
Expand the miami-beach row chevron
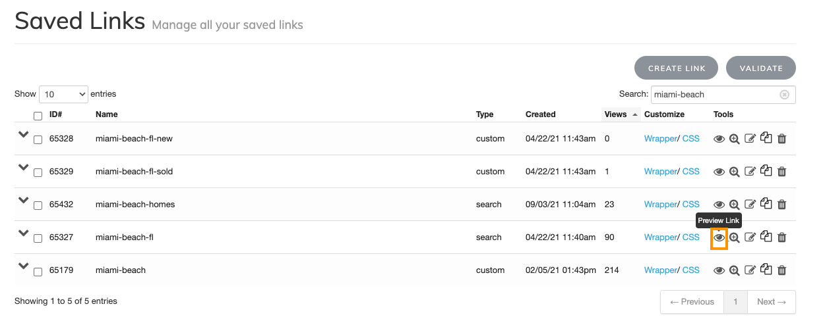pyautogui.click(x=24, y=266)
